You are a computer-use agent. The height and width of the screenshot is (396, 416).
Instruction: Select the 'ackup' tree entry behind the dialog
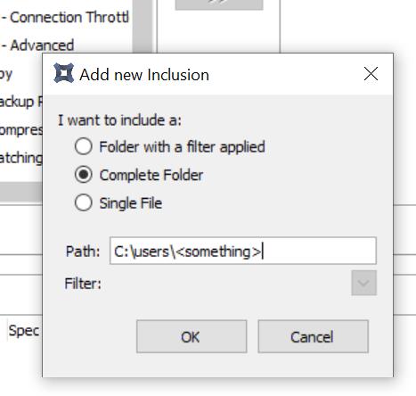pyautogui.click(x=20, y=102)
